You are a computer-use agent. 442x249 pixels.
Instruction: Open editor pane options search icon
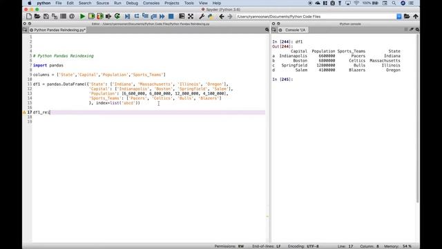tap(267, 30)
